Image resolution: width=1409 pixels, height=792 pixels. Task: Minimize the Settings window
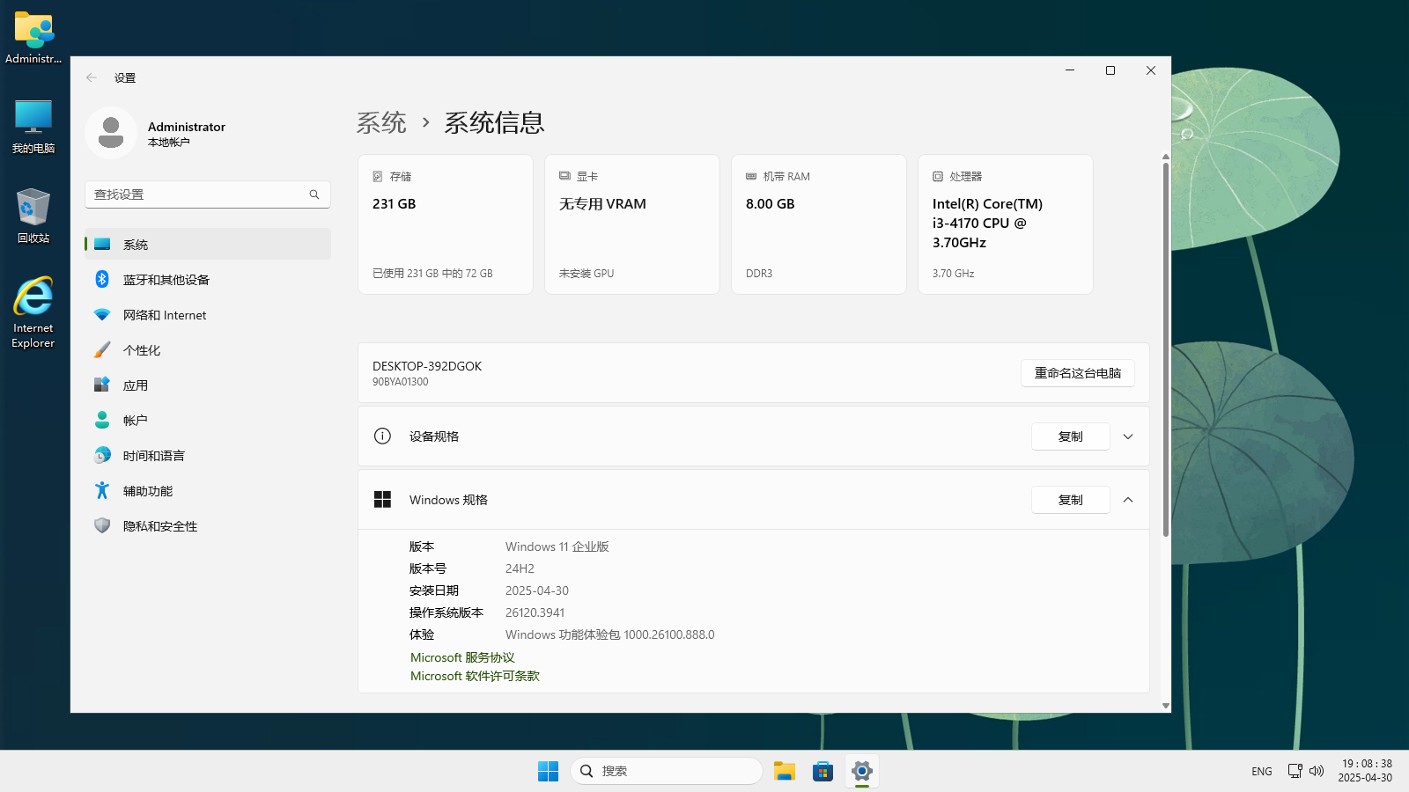pos(1070,70)
